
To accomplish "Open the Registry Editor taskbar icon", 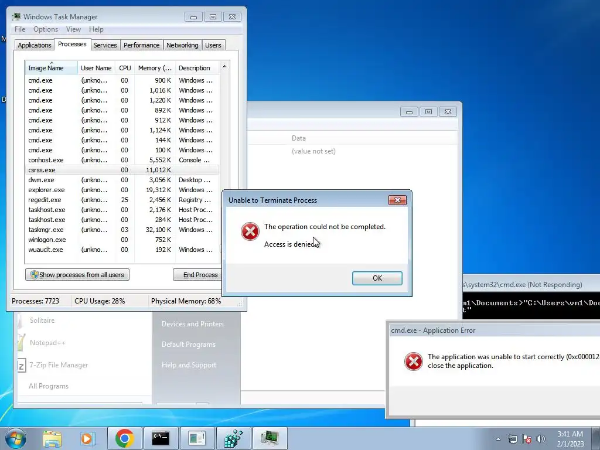I will [x=233, y=438].
